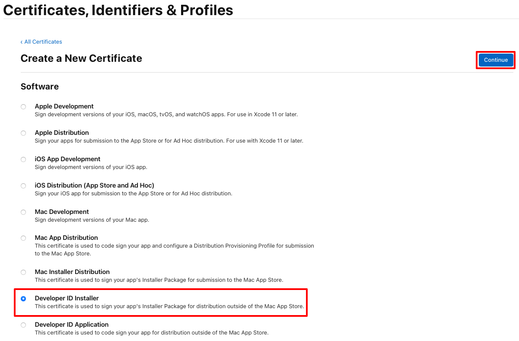This screenshot has width=519, height=341.
Task: Click the Apple Development label text
Action: (x=64, y=106)
